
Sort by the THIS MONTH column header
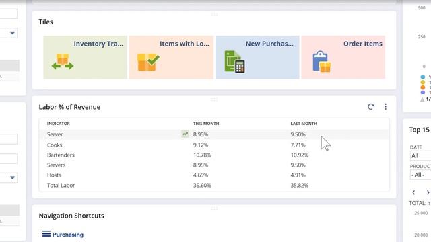point(206,124)
